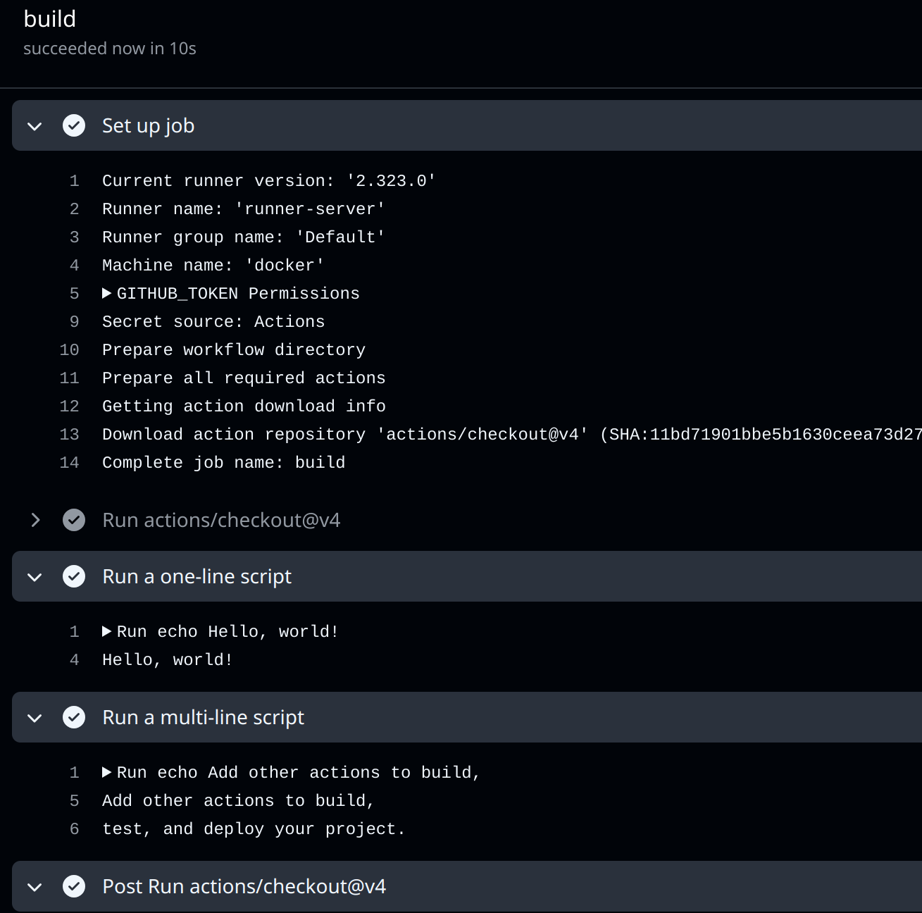Click the multi-line script success checkmark icon

pyautogui.click(x=74, y=717)
